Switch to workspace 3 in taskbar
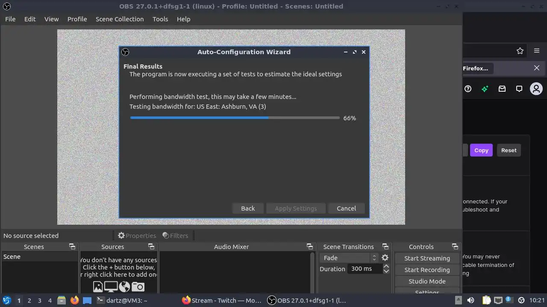 39,300
